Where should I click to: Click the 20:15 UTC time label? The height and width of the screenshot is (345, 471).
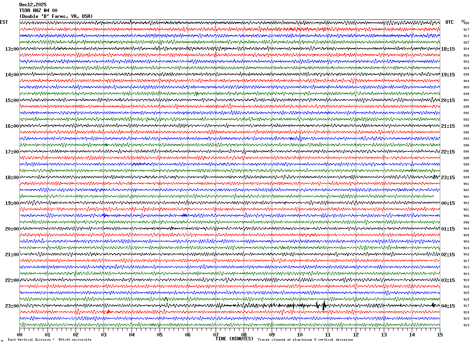tap(448, 100)
